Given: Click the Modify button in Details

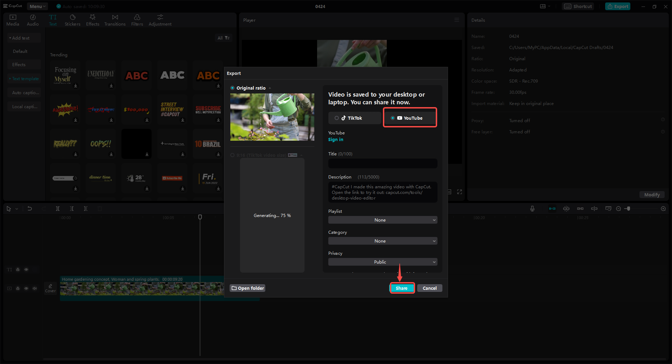Looking at the screenshot, I should click(652, 195).
